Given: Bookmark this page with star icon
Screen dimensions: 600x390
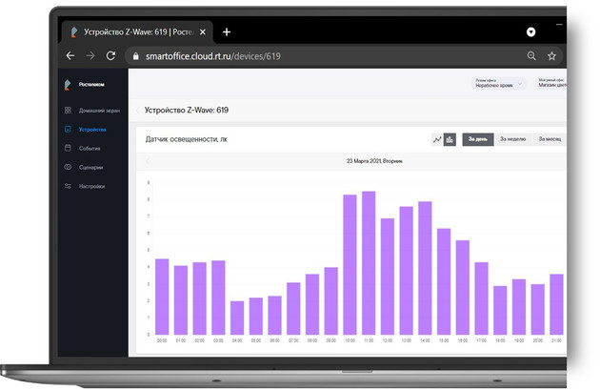Looking at the screenshot, I should 551,56.
